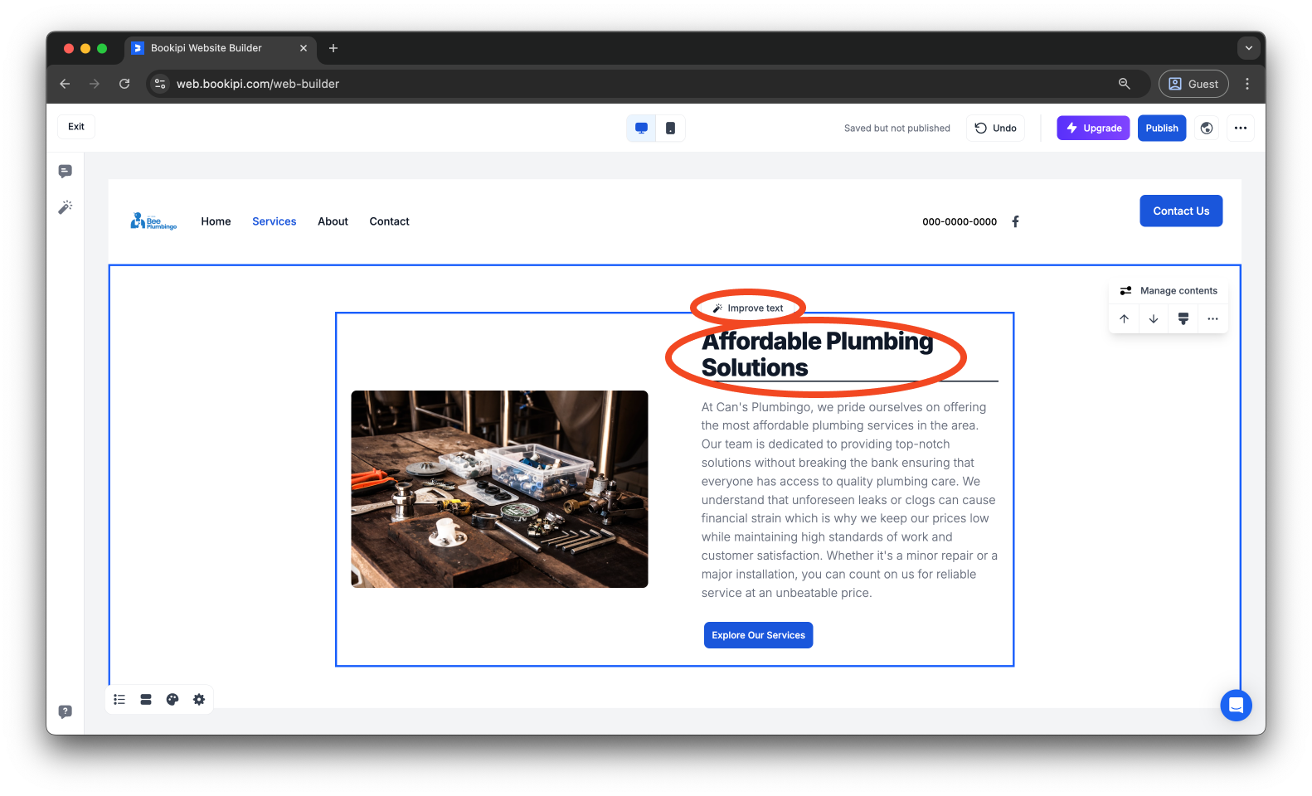Open the Chrome three-dot menu
This screenshot has height=796, width=1312.
pyautogui.click(x=1247, y=84)
